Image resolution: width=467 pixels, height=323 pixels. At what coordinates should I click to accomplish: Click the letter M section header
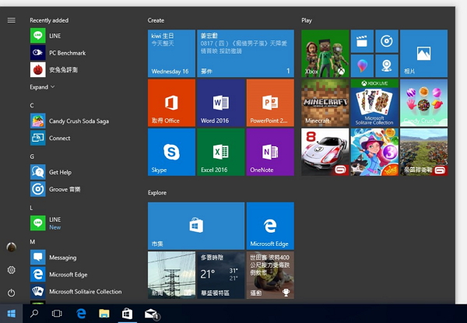pos(33,242)
